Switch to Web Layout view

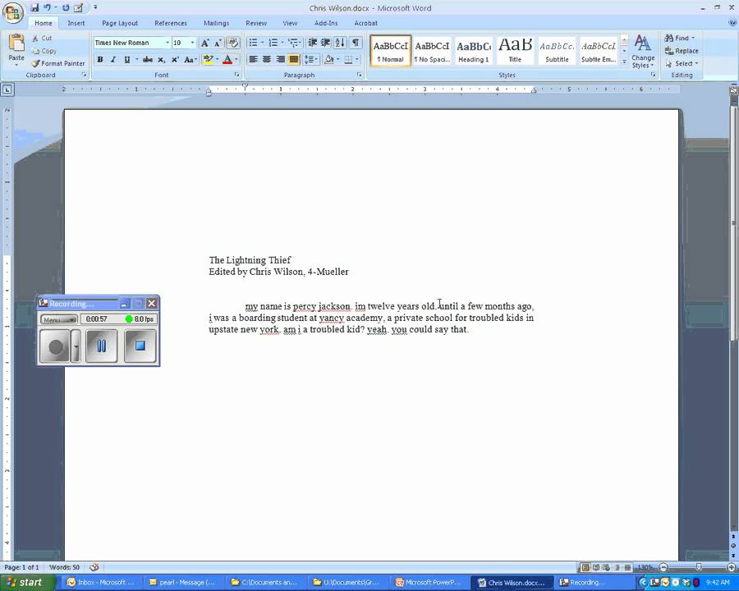606,567
